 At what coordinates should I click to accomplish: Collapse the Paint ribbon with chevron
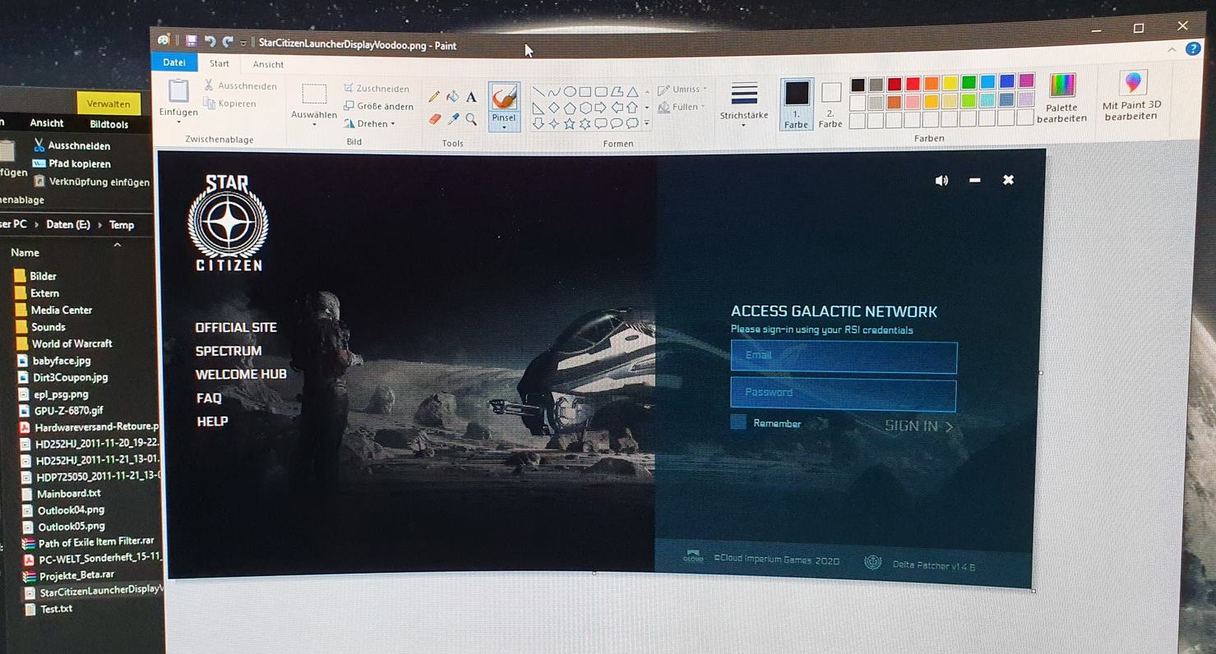tap(1172, 49)
